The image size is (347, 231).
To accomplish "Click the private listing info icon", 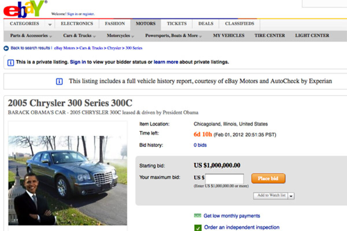I will tap(10, 62).
